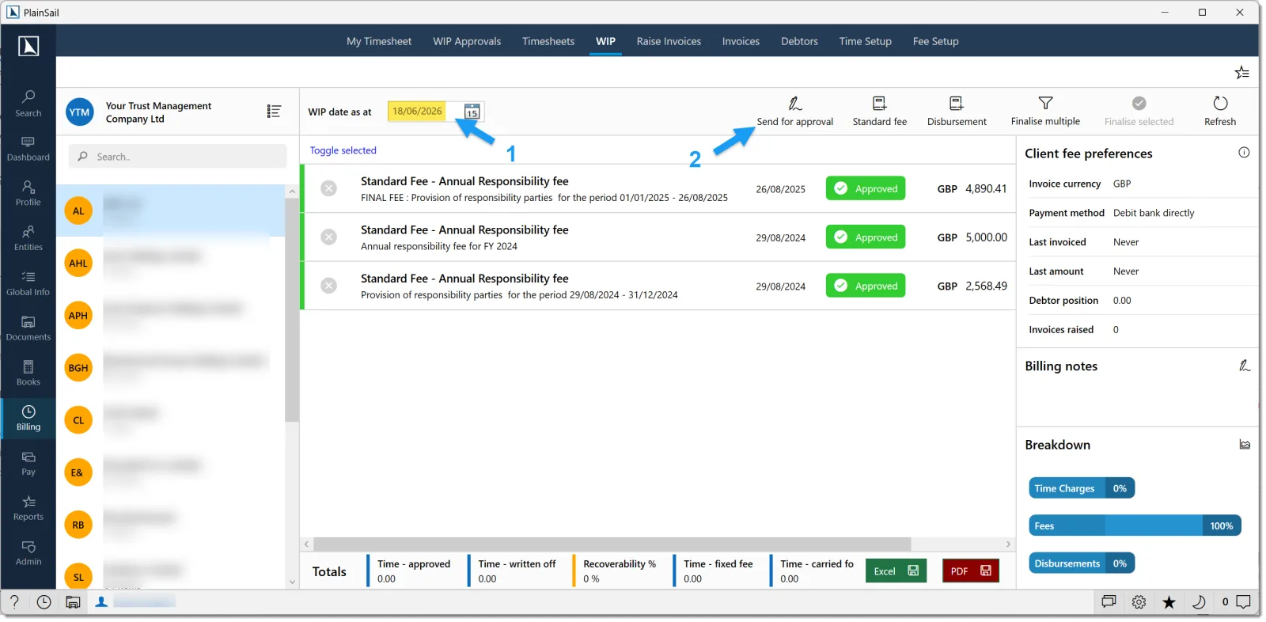Add a Disbursement entry
The height and width of the screenshot is (622, 1266).
957,111
